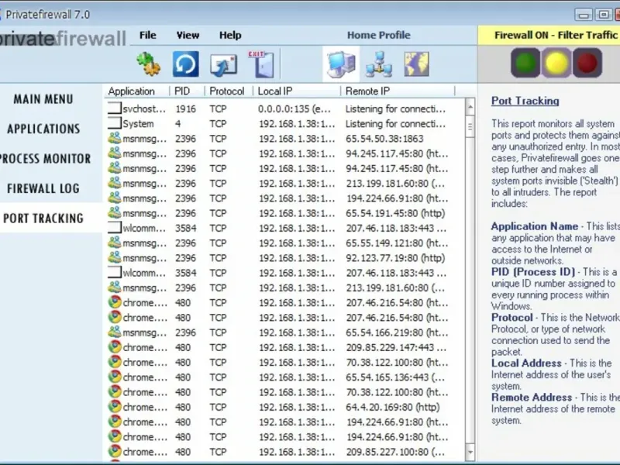Select the home computer profile icon
This screenshot has height=465, width=620.
(x=341, y=64)
